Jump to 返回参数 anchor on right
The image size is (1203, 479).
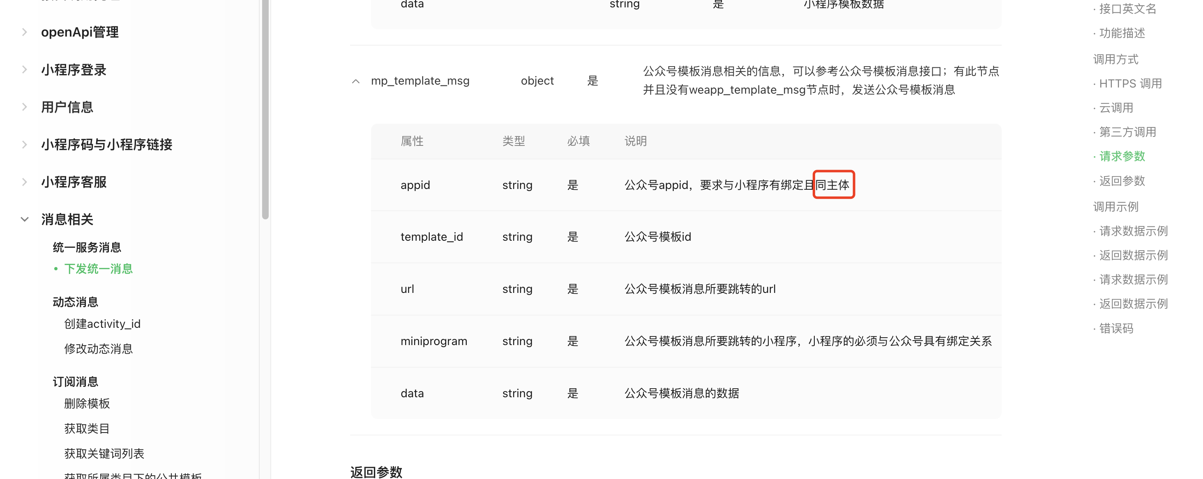pos(1122,181)
